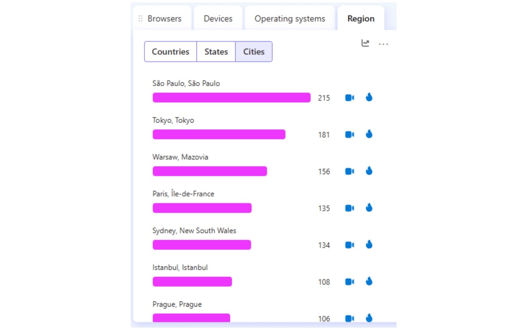
Task: View heatmap for Istanbul using flame icon
Action: 369,282
